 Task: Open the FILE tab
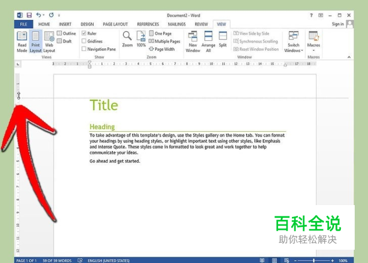point(23,24)
